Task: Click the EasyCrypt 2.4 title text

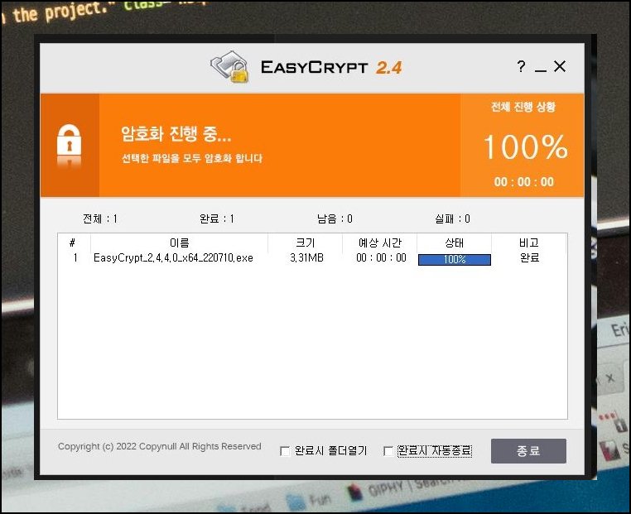Action: (331, 67)
